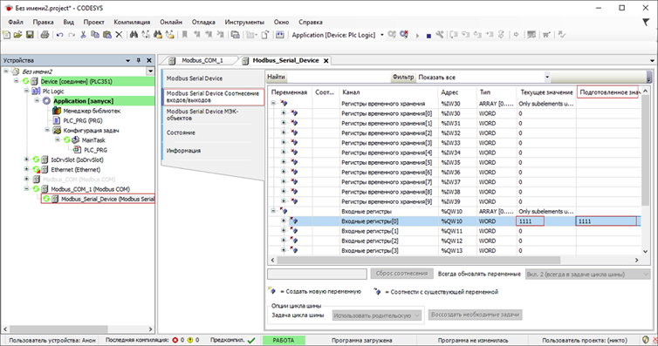Open the Компиляция menu
This screenshot has height=346, width=658.
coord(132,22)
